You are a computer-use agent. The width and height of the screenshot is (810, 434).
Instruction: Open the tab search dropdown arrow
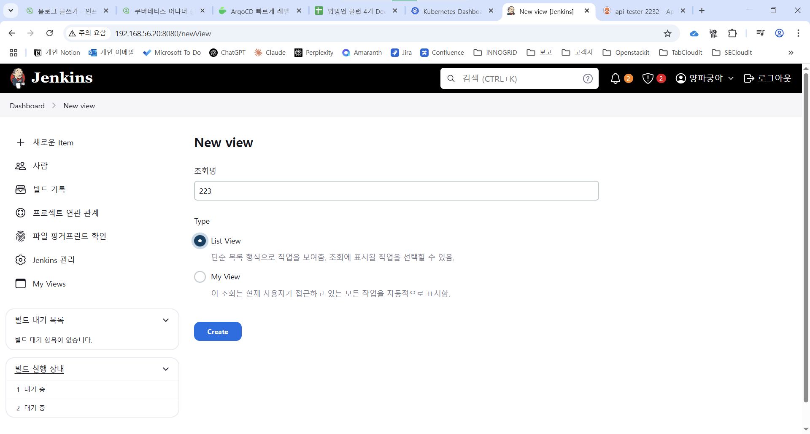(x=11, y=11)
